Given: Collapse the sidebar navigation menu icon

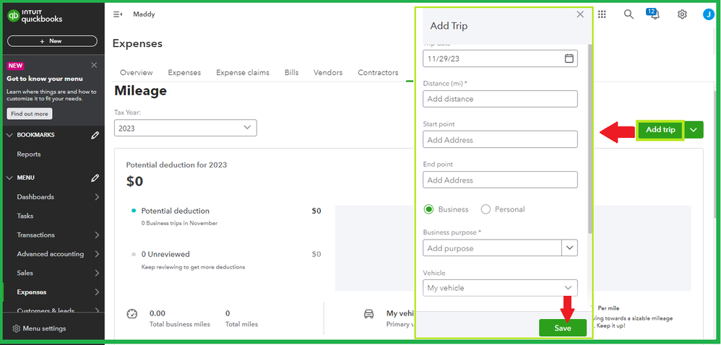Looking at the screenshot, I should 118,14.
